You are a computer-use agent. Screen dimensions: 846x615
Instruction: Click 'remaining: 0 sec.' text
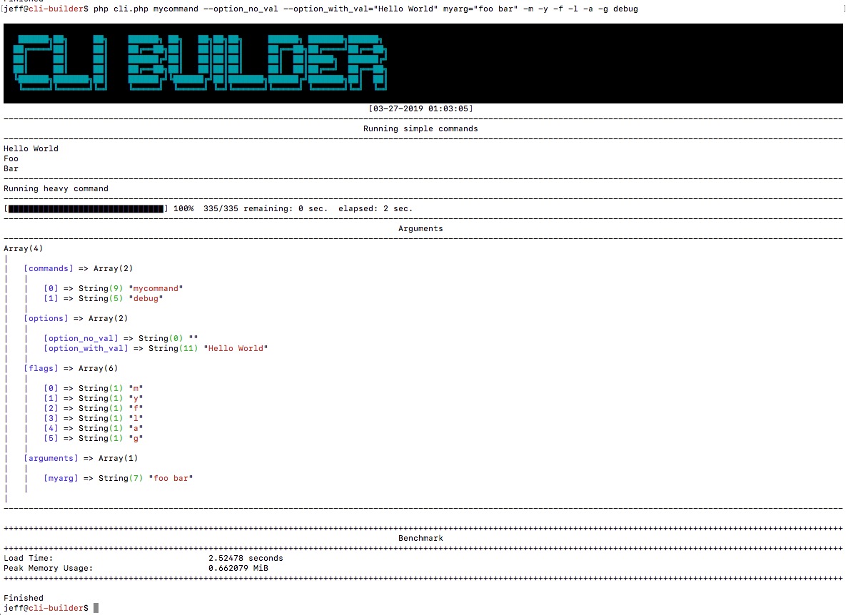(x=286, y=208)
